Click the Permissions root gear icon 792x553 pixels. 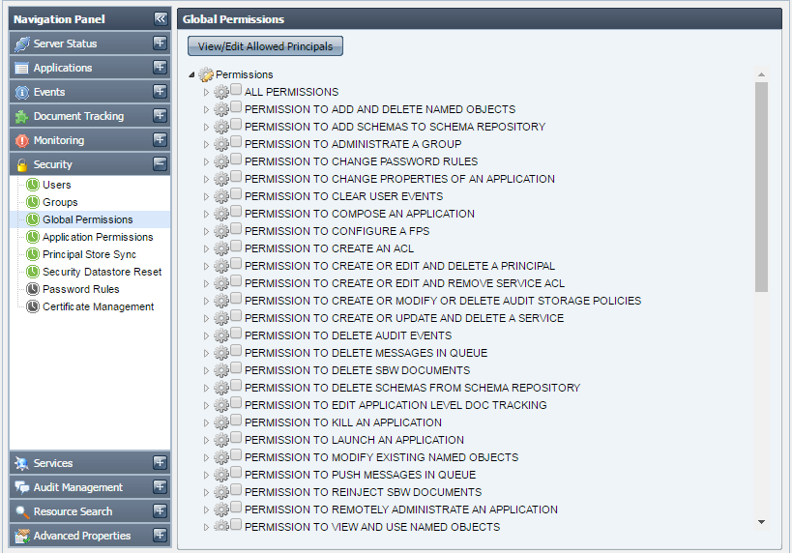pyautogui.click(x=206, y=74)
